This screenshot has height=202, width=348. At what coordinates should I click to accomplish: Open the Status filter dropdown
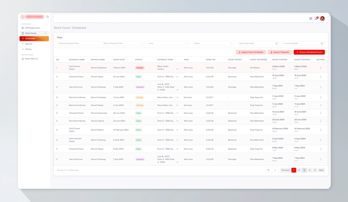coord(213,43)
